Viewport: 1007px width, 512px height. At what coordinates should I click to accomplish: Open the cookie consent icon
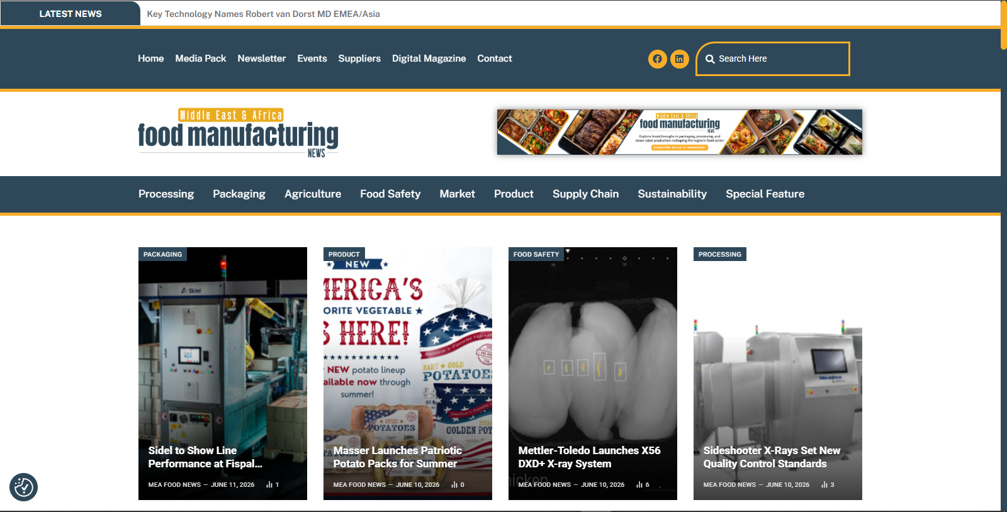click(x=24, y=487)
